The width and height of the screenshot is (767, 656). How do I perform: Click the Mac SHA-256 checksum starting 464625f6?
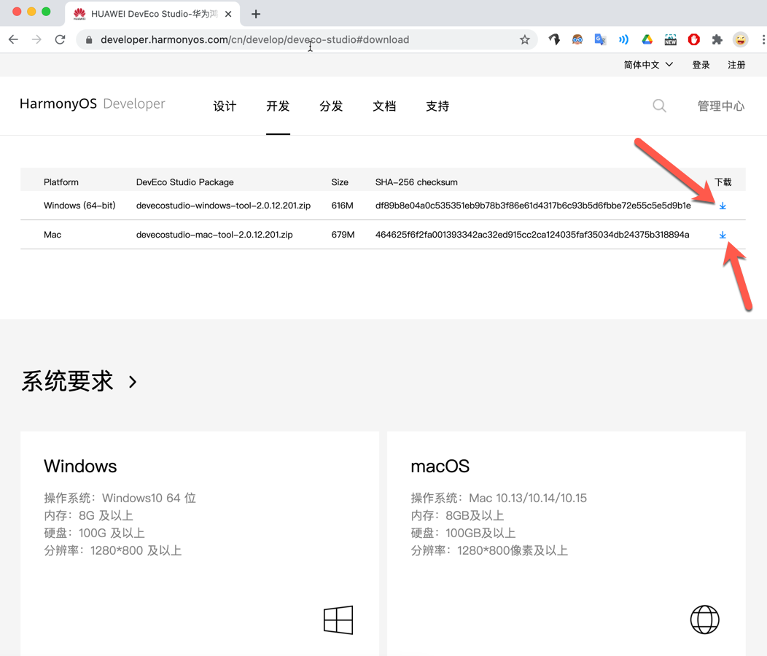[532, 235]
